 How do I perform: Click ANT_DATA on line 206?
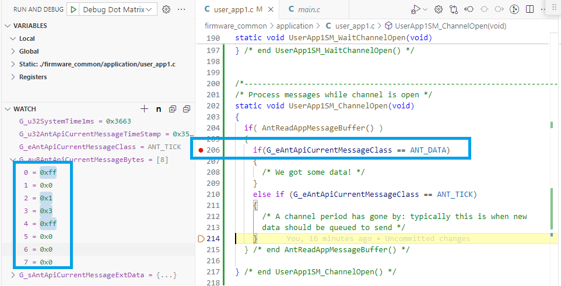click(x=427, y=150)
